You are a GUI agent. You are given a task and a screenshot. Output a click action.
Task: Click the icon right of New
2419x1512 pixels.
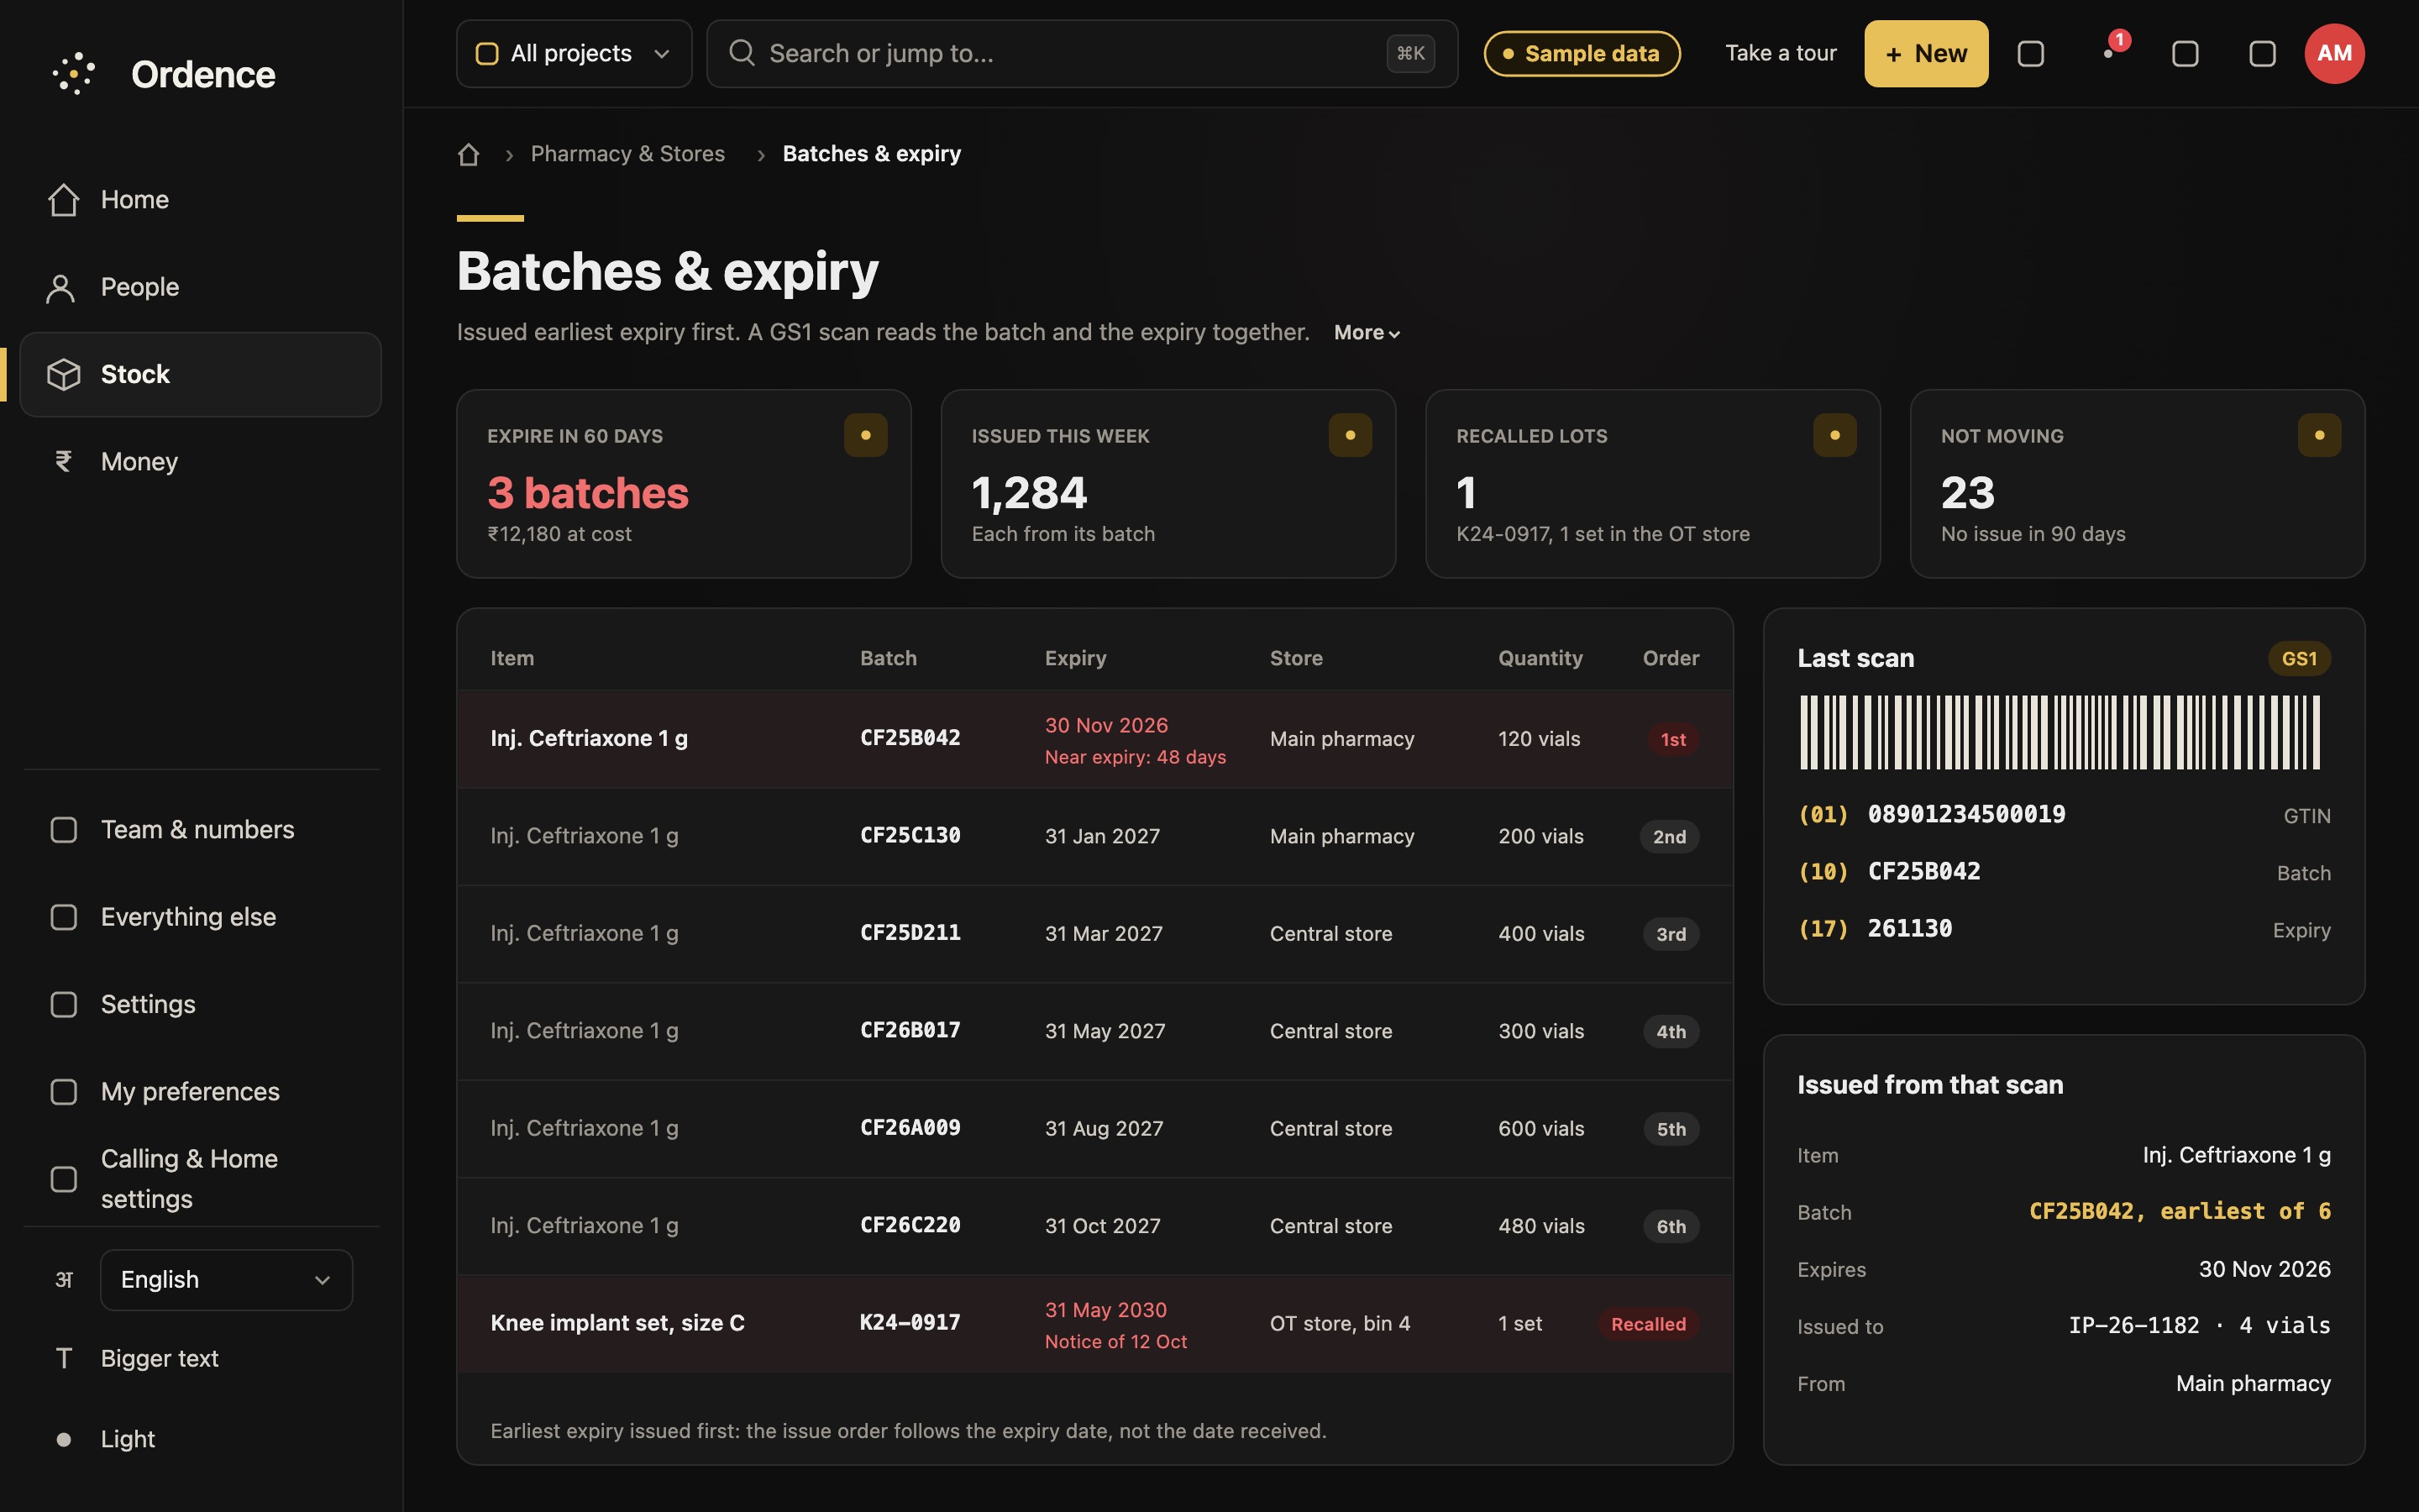(x=2030, y=53)
